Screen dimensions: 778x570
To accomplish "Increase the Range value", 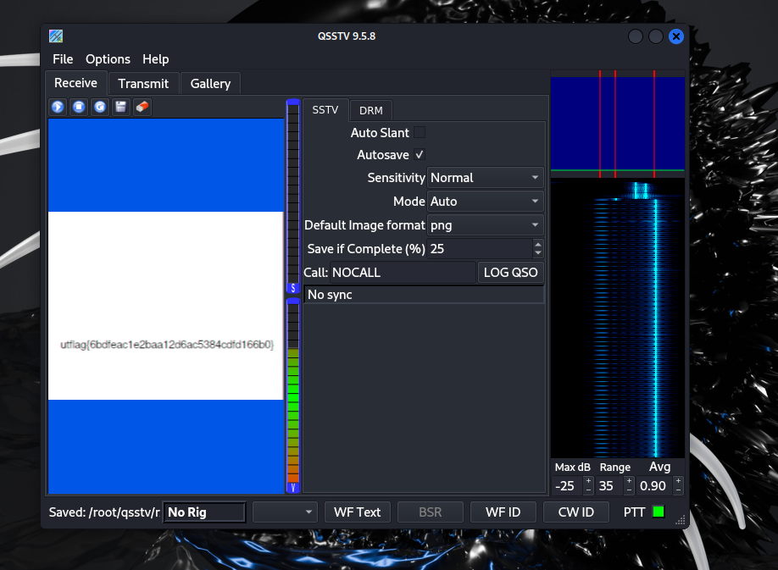I will [x=629, y=481].
